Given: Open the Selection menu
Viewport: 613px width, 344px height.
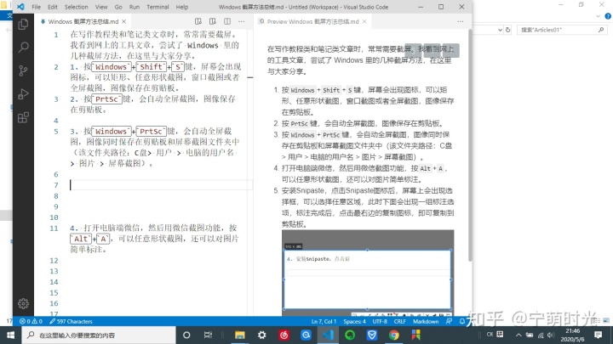Looking at the screenshot, I should [x=77, y=7].
